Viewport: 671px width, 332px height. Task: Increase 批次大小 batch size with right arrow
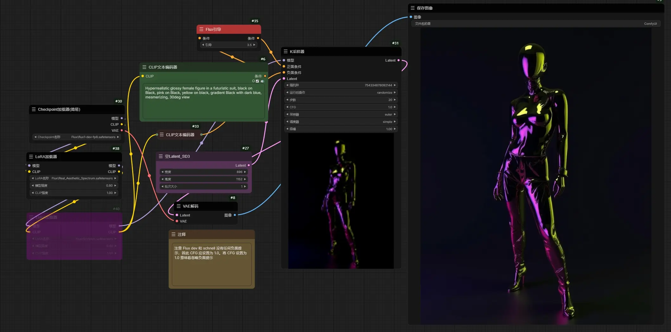tap(245, 186)
